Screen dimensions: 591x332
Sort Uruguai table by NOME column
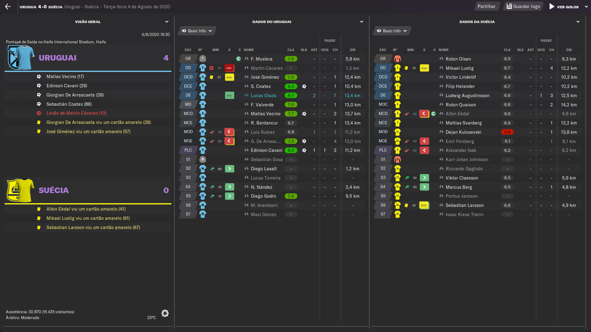pos(249,50)
